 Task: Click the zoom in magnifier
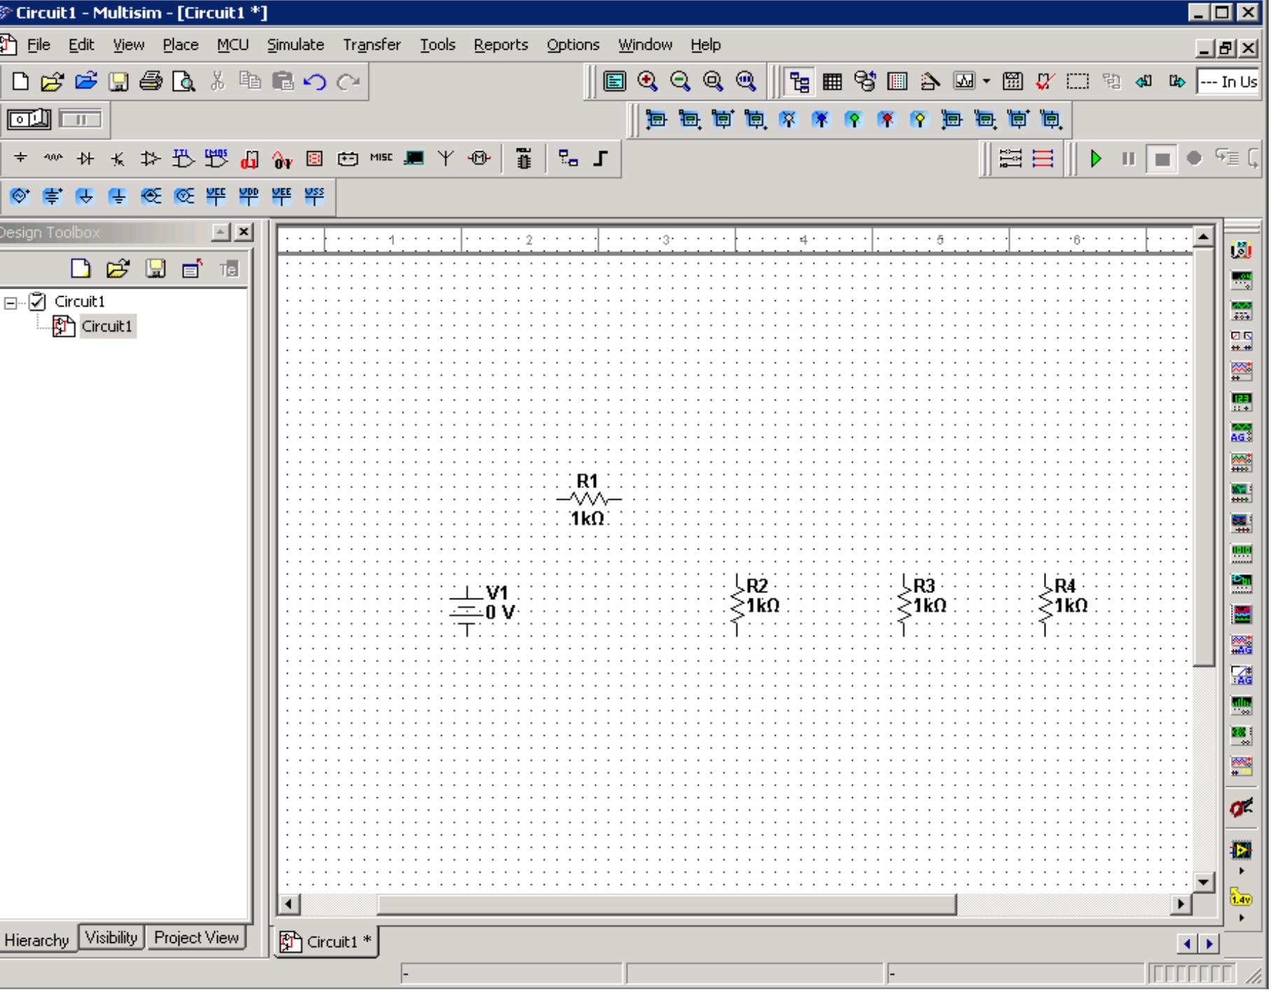click(x=648, y=82)
